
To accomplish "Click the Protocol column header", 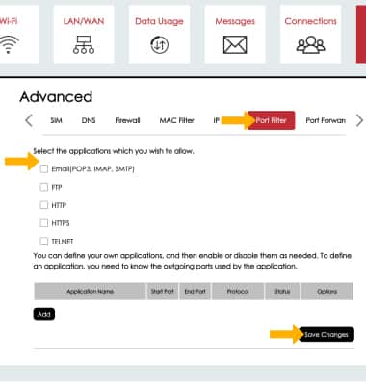I will pos(238,292).
